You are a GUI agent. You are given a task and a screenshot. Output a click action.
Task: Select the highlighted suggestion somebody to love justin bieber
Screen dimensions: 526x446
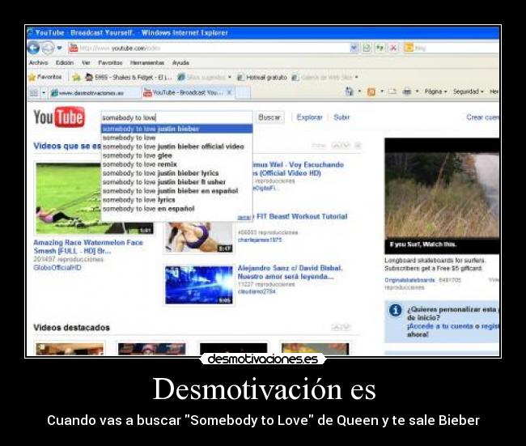click(x=176, y=129)
